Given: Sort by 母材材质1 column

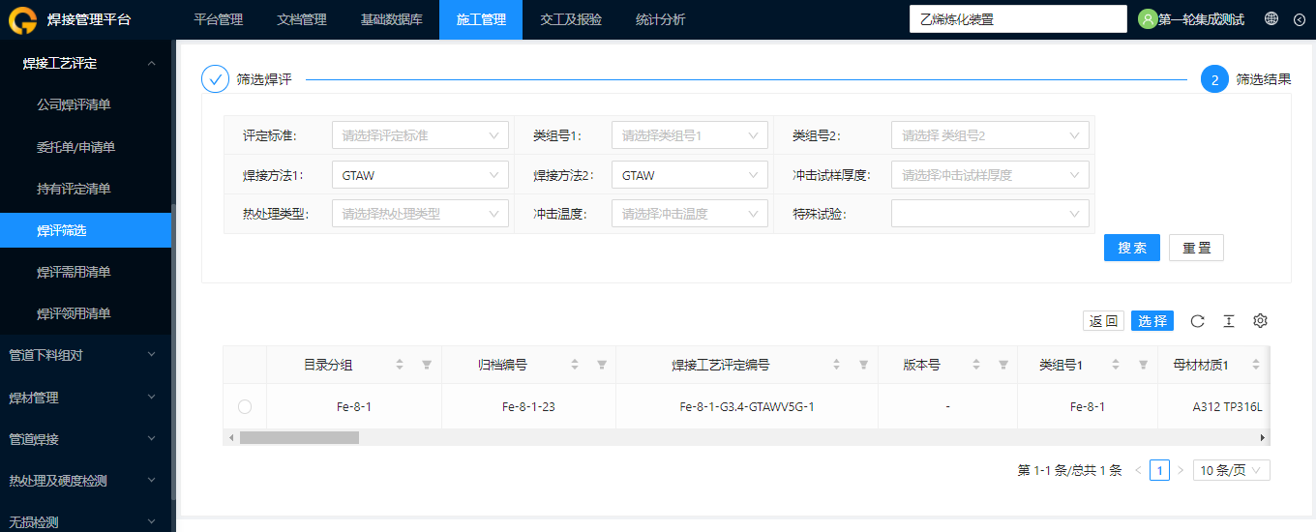Looking at the screenshot, I should point(1256,365).
